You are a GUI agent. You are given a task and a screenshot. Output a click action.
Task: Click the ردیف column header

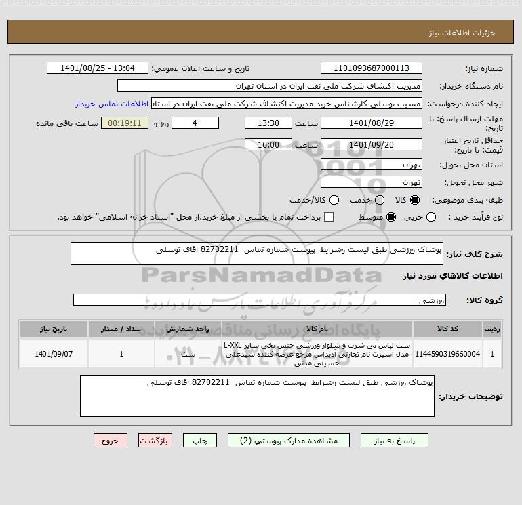coord(492,329)
